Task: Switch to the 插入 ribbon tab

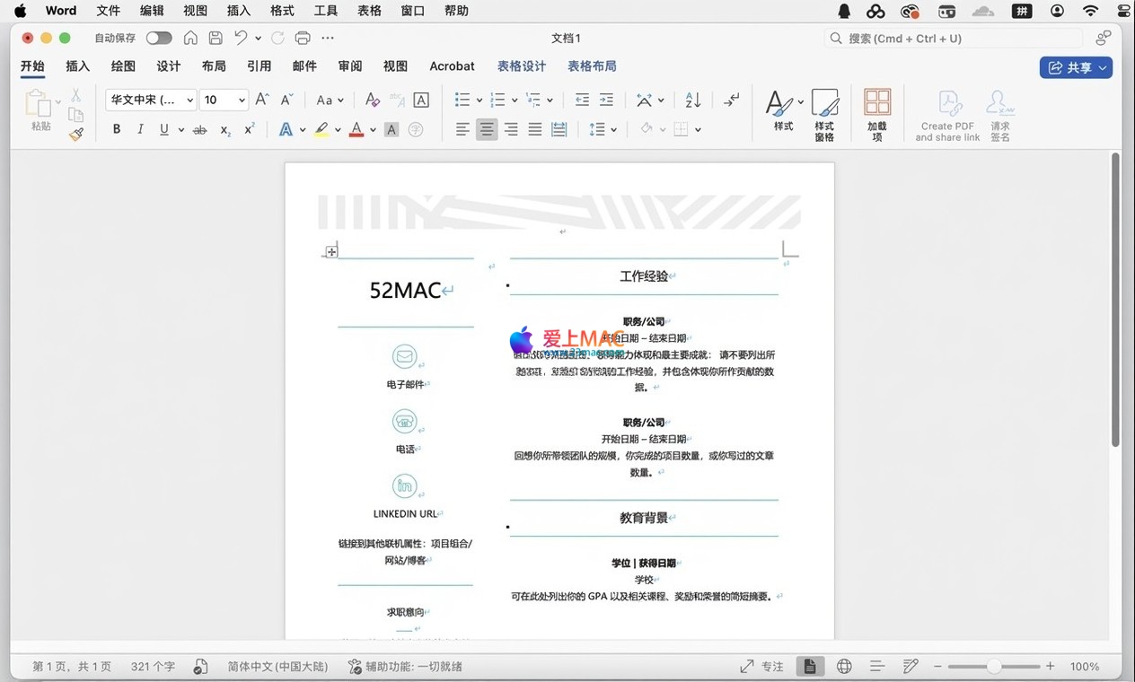Action: click(78, 66)
